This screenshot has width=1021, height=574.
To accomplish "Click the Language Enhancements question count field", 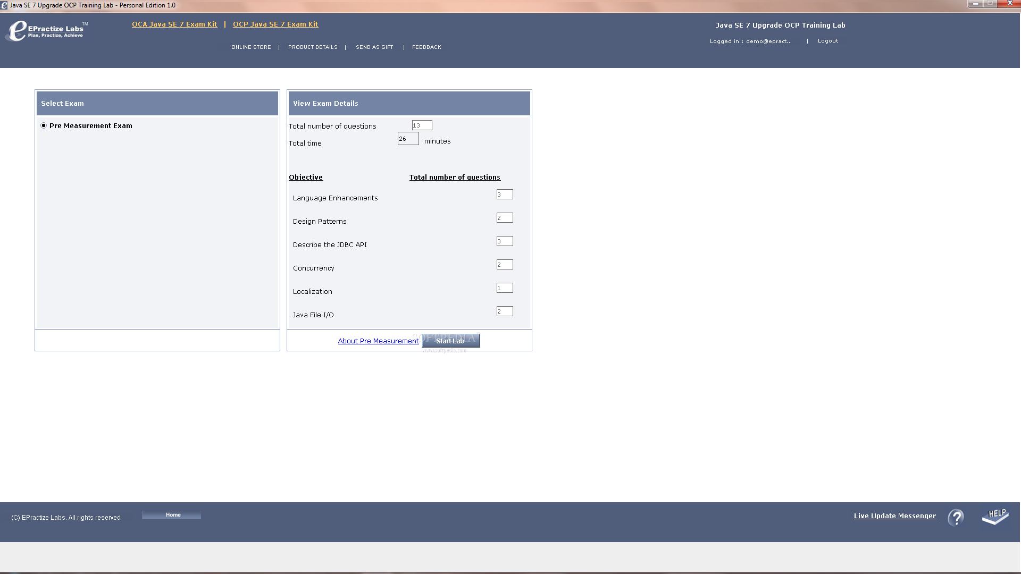I will point(505,195).
